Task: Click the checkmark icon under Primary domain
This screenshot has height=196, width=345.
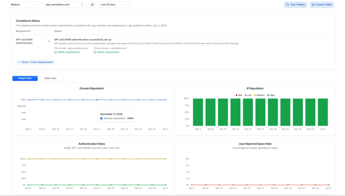Action: tap(95, 52)
